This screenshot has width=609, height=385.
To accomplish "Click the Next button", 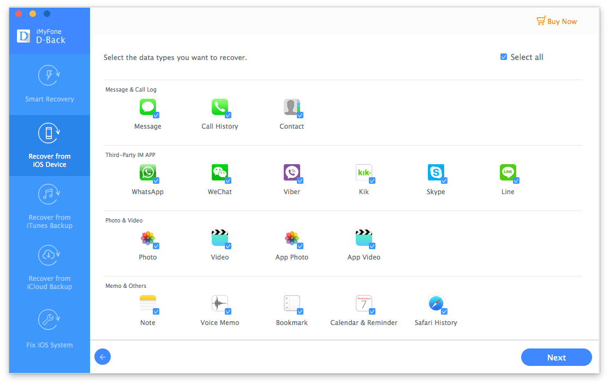I will point(557,357).
